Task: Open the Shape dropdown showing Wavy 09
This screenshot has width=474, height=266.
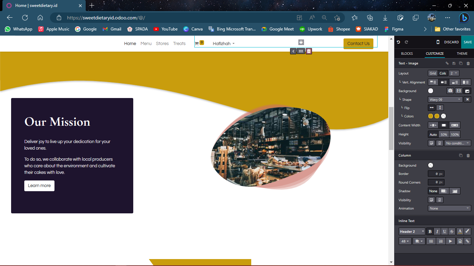Action: coord(445,99)
